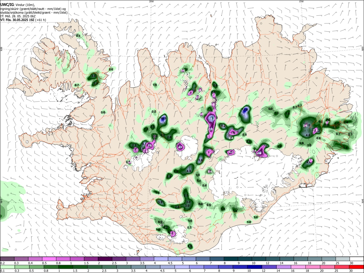The height and width of the screenshot is (273, 364).
Task: Click the '3.1' value in the pink patch
Action: 234,133
